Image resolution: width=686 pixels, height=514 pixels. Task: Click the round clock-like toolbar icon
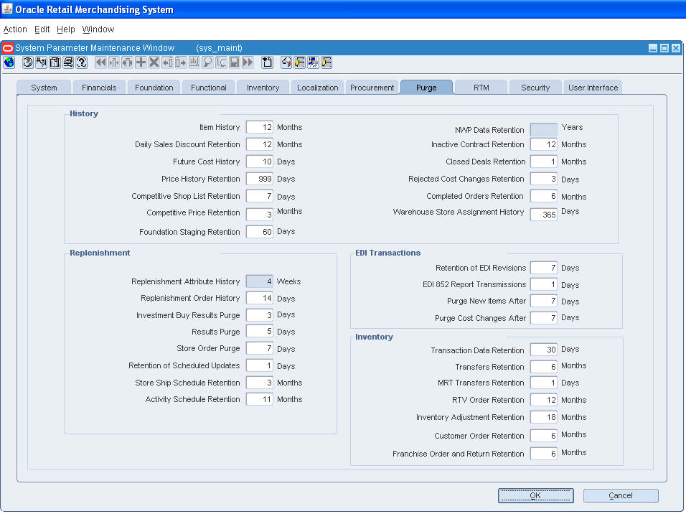pos(27,62)
